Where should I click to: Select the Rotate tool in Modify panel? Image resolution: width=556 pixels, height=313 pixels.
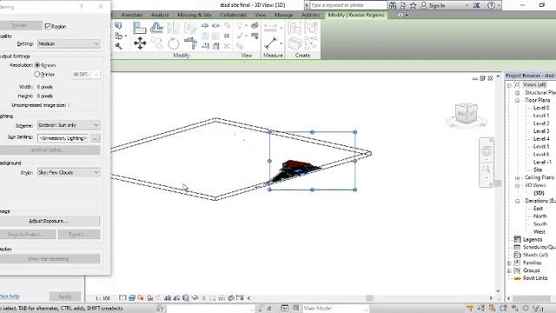174,43
